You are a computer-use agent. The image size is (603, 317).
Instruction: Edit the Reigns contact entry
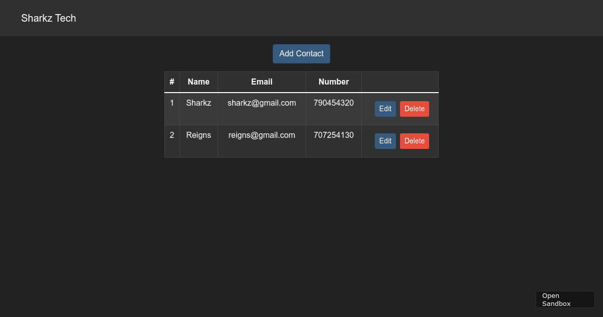pyautogui.click(x=385, y=141)
